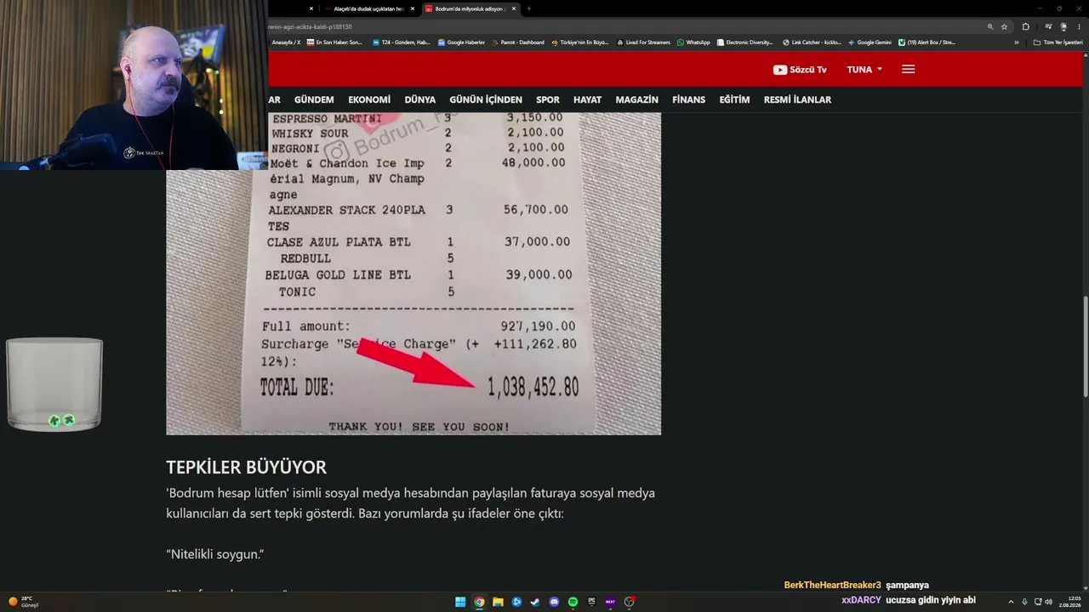The height and width of the screenshot is (612, 1089).
Task: Click the Chrome icon in the taskbar
Action: (x=479, y=602)
